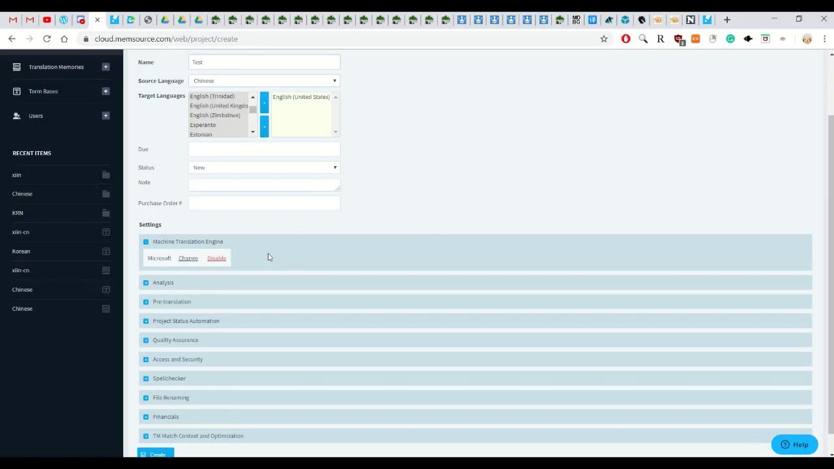Viewport: 834px width, 469px height.
Task: Open the Status dropdown
Action: pyautogui.click(x=265, y=167)
